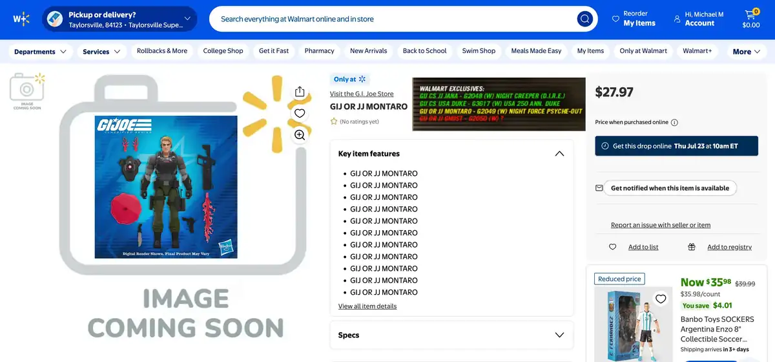This screenshot has width=775, height=362.
Task: Click the search magnifier button
Action: [584, 19]
